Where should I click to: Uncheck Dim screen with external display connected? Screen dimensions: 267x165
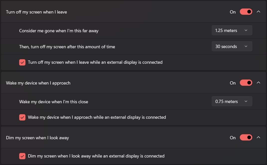(x=22, y=156)
